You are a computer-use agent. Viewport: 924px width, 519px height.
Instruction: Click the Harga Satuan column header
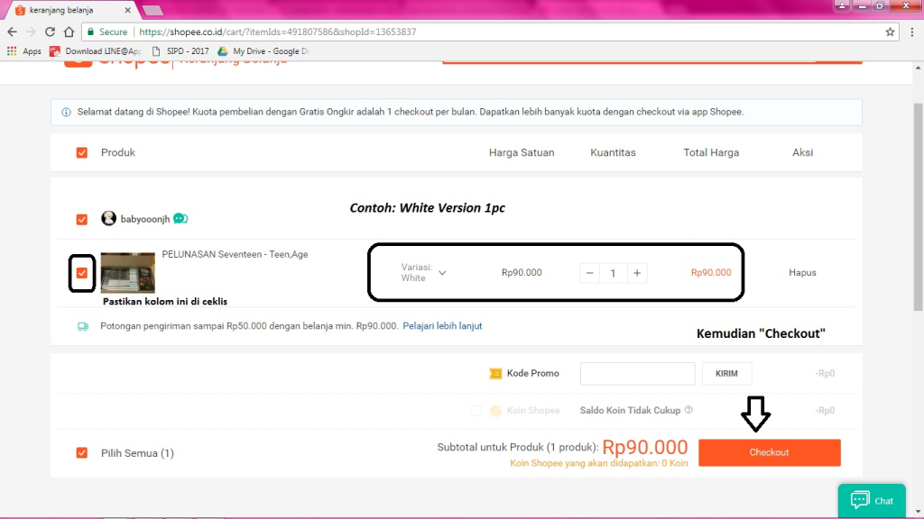coord(522,152)
